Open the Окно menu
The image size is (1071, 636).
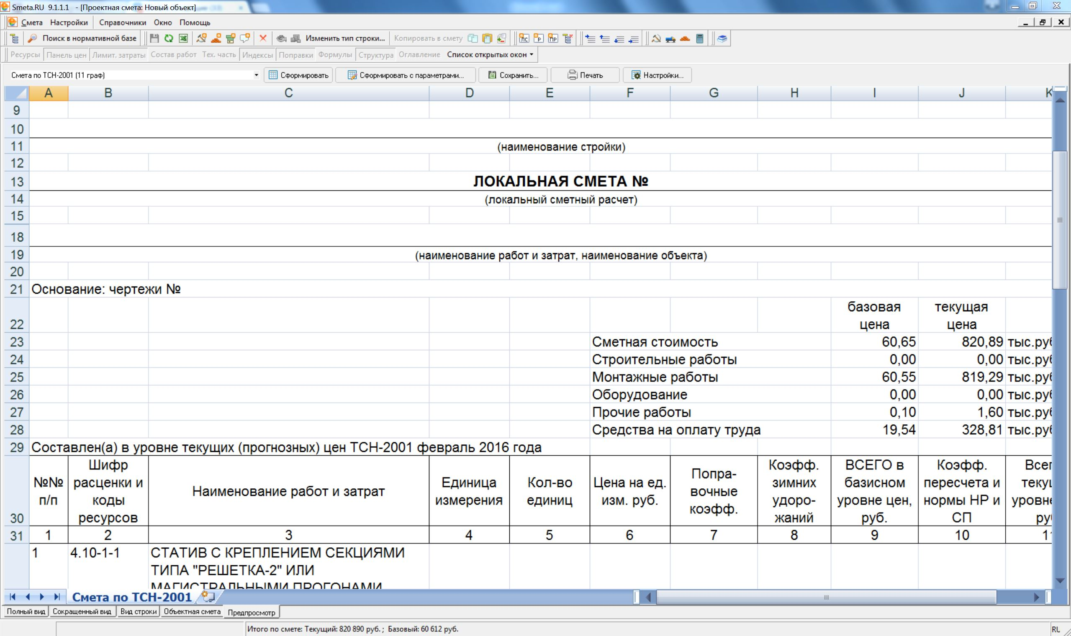coord(163,23)
